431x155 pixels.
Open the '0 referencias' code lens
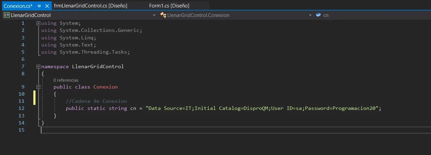pyautogui.click(x=66, y=80)
